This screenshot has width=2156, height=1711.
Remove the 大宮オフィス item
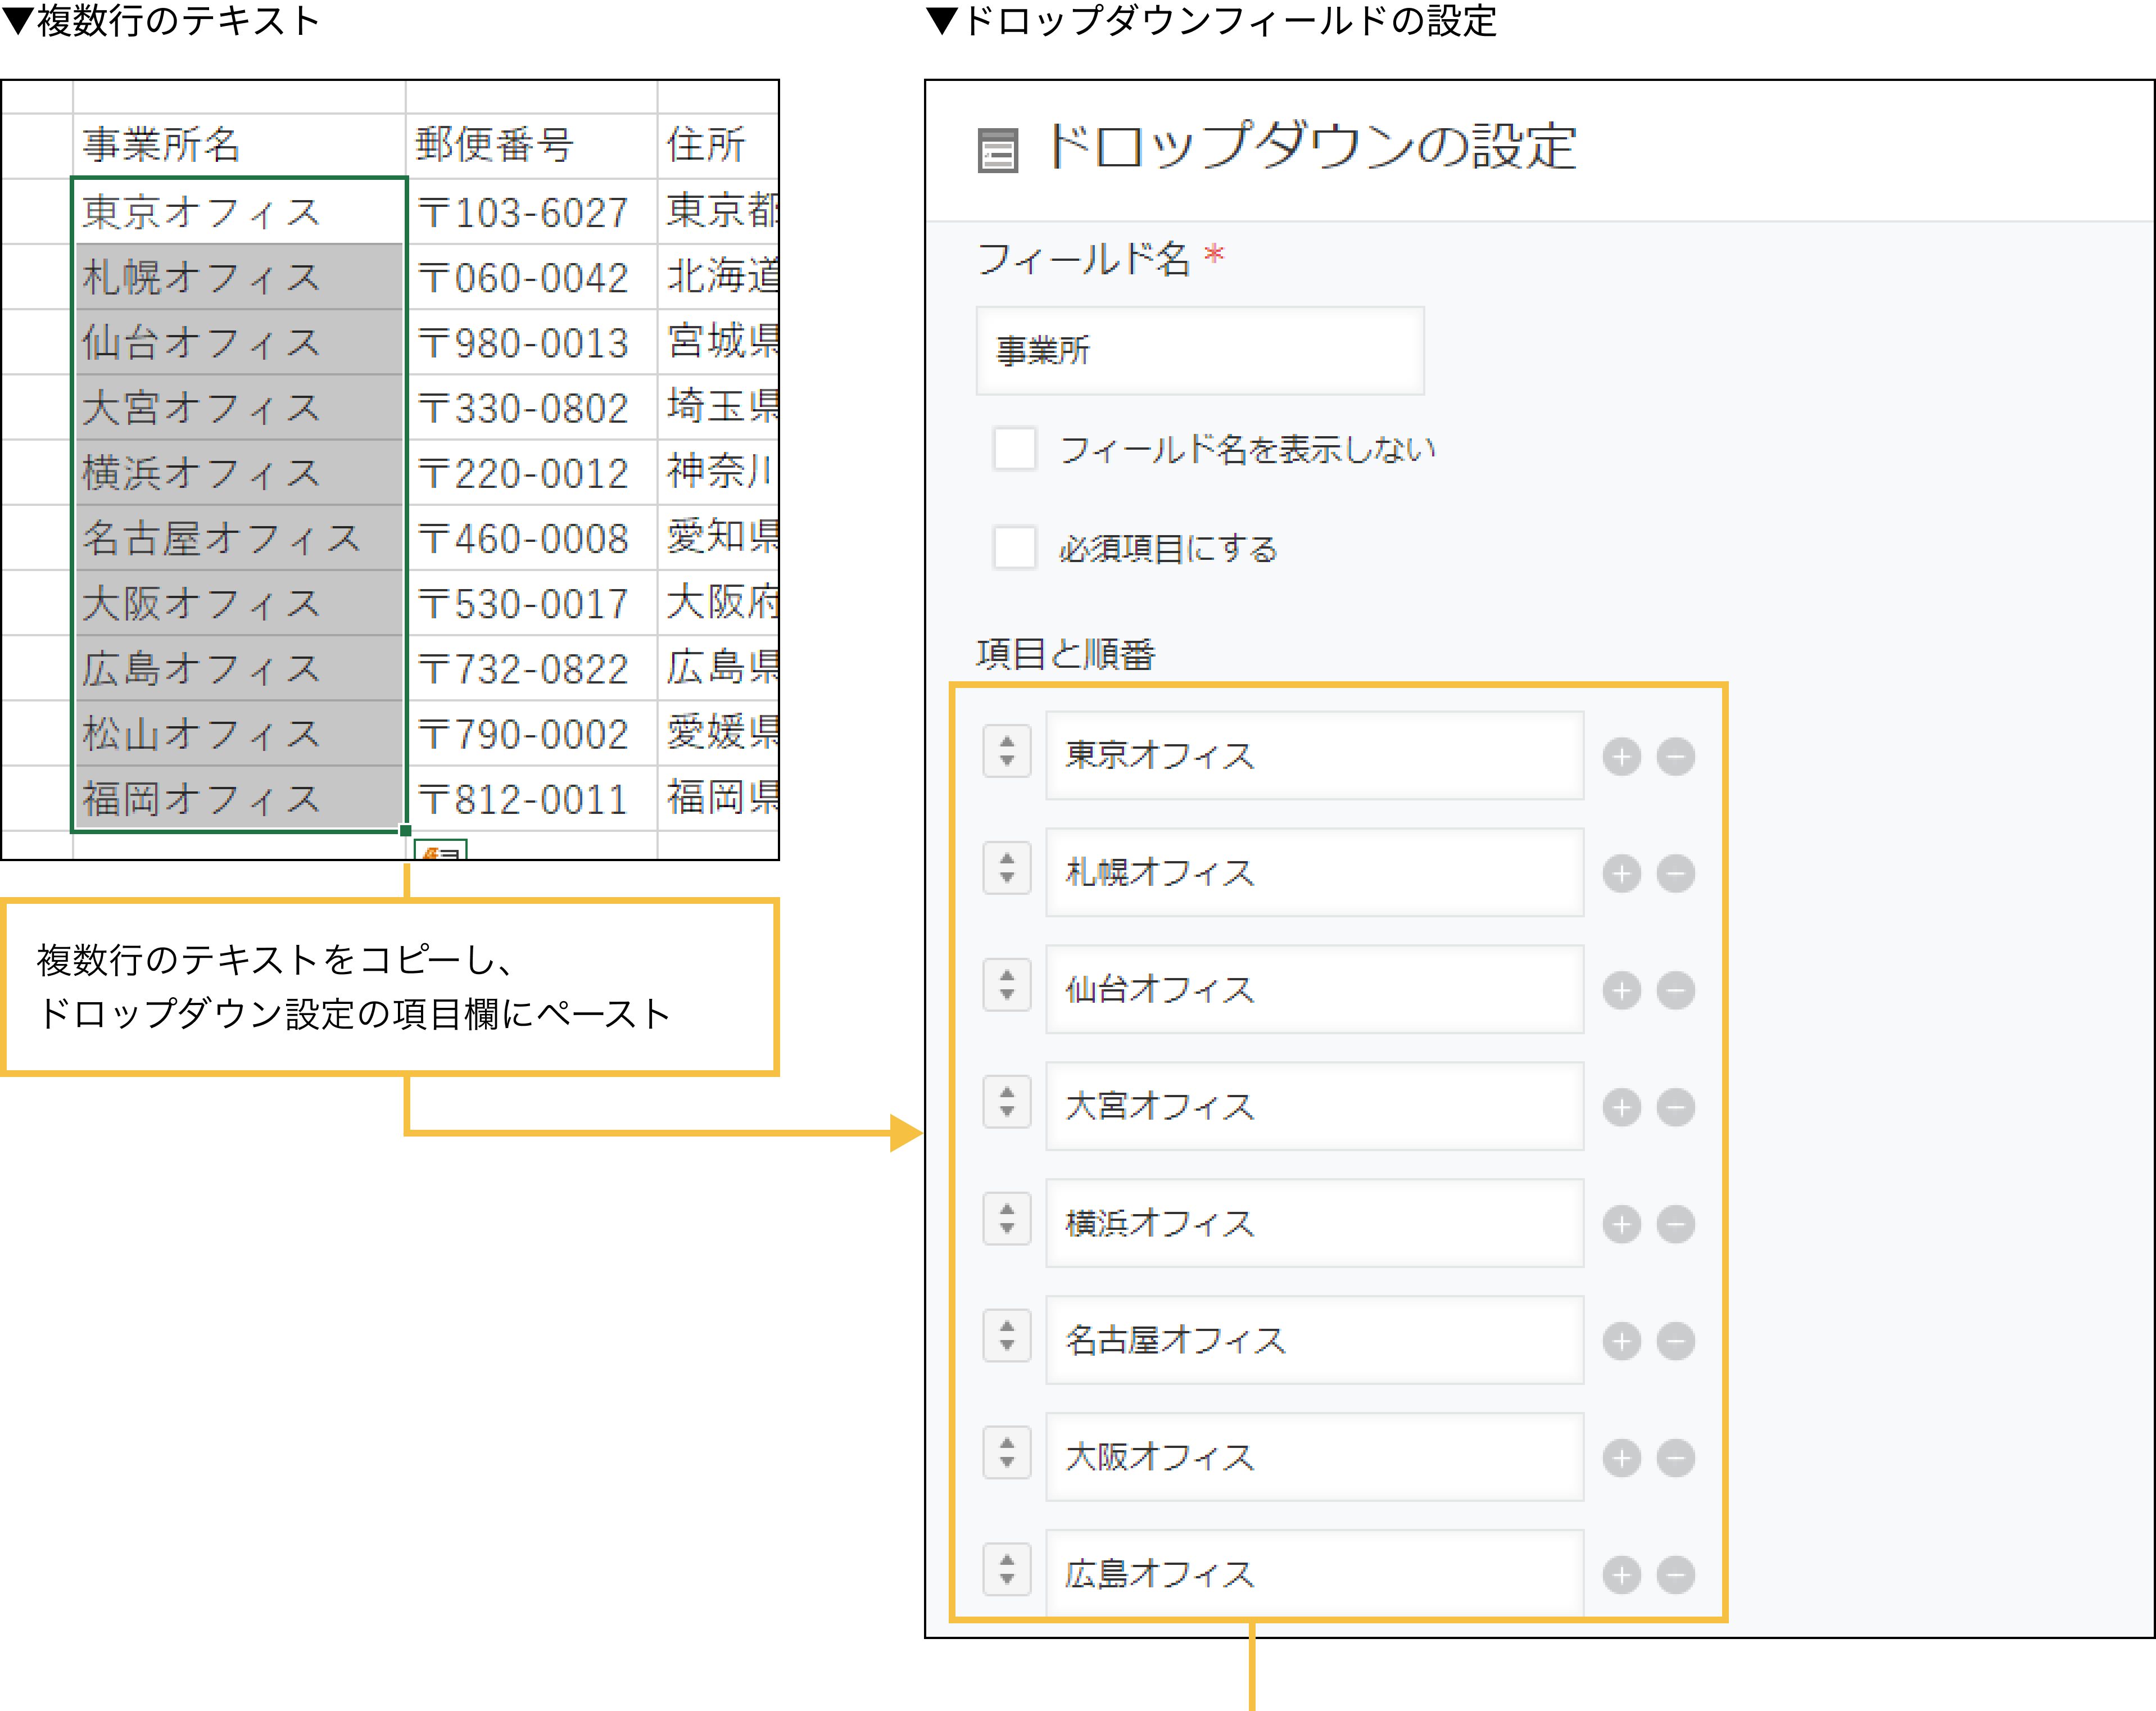(1677, 1106)
